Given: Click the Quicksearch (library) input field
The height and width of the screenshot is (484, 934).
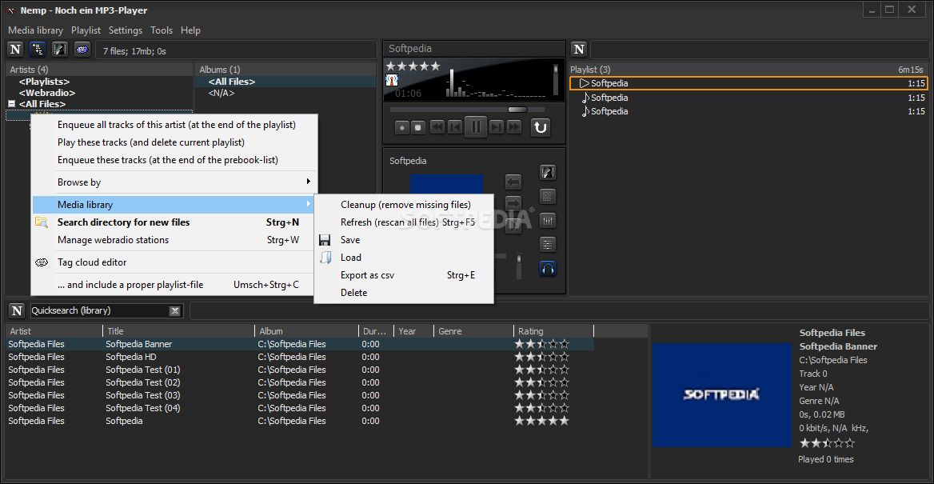Looking at the screenshot, I should point(99,310).
